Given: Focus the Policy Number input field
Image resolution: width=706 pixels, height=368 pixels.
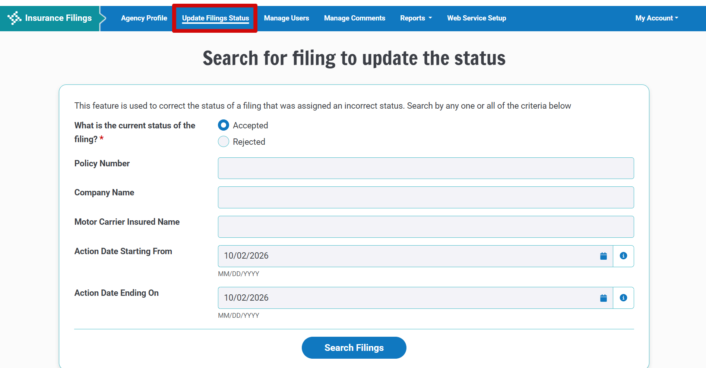Looking at the screenshot, I should [426, 168].
